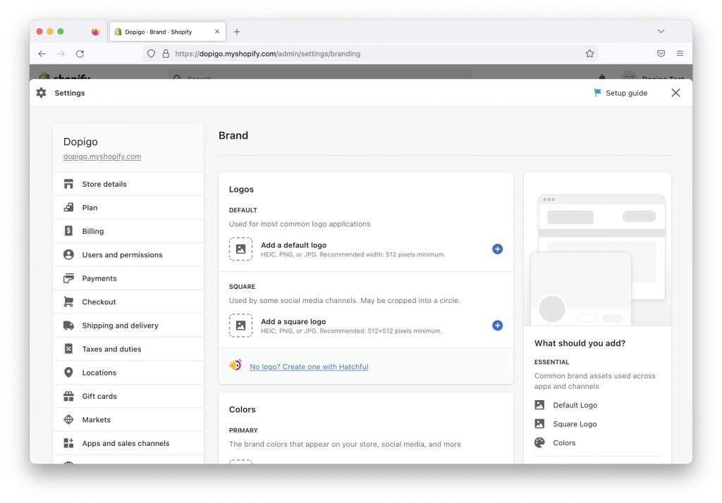Click the tracking protection shield icon
The height and width of the screenshot is (503, 722).
tap(151, 54)
